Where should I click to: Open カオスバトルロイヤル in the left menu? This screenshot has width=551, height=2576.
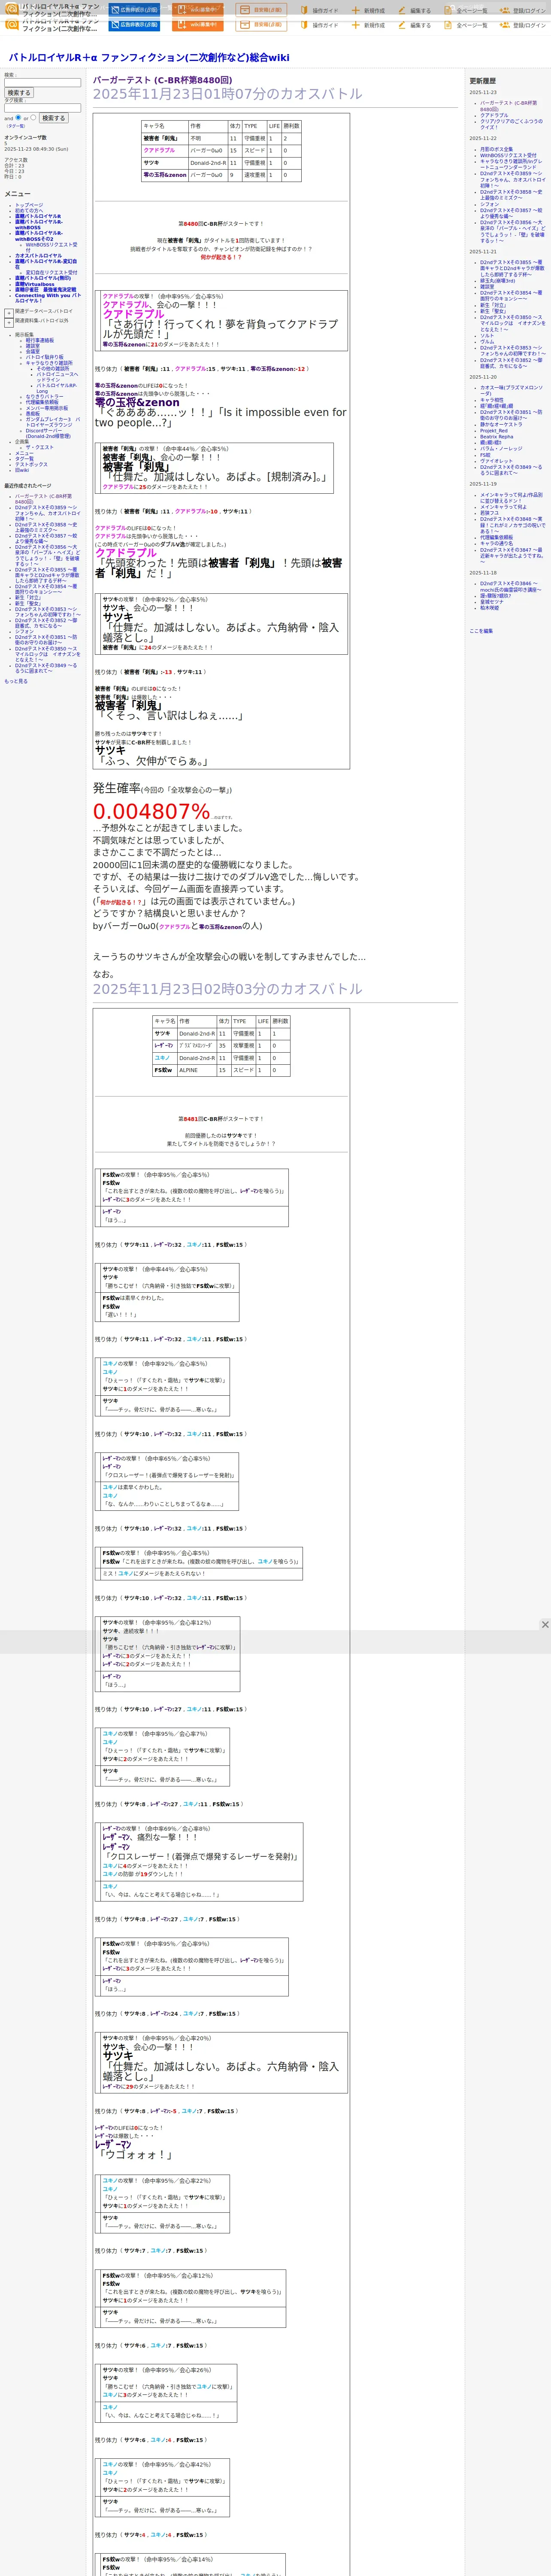tap(38, 256)
